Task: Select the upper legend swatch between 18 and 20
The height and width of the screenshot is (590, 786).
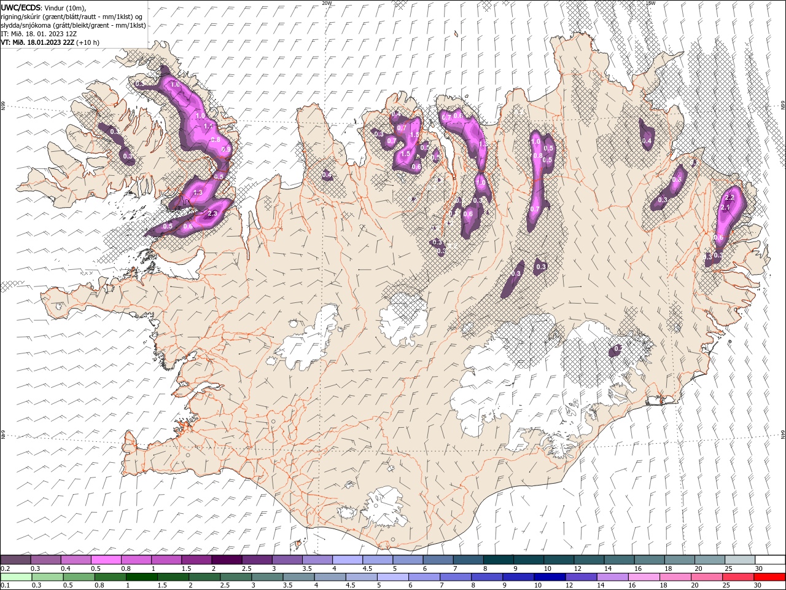Action: point(679,560)
